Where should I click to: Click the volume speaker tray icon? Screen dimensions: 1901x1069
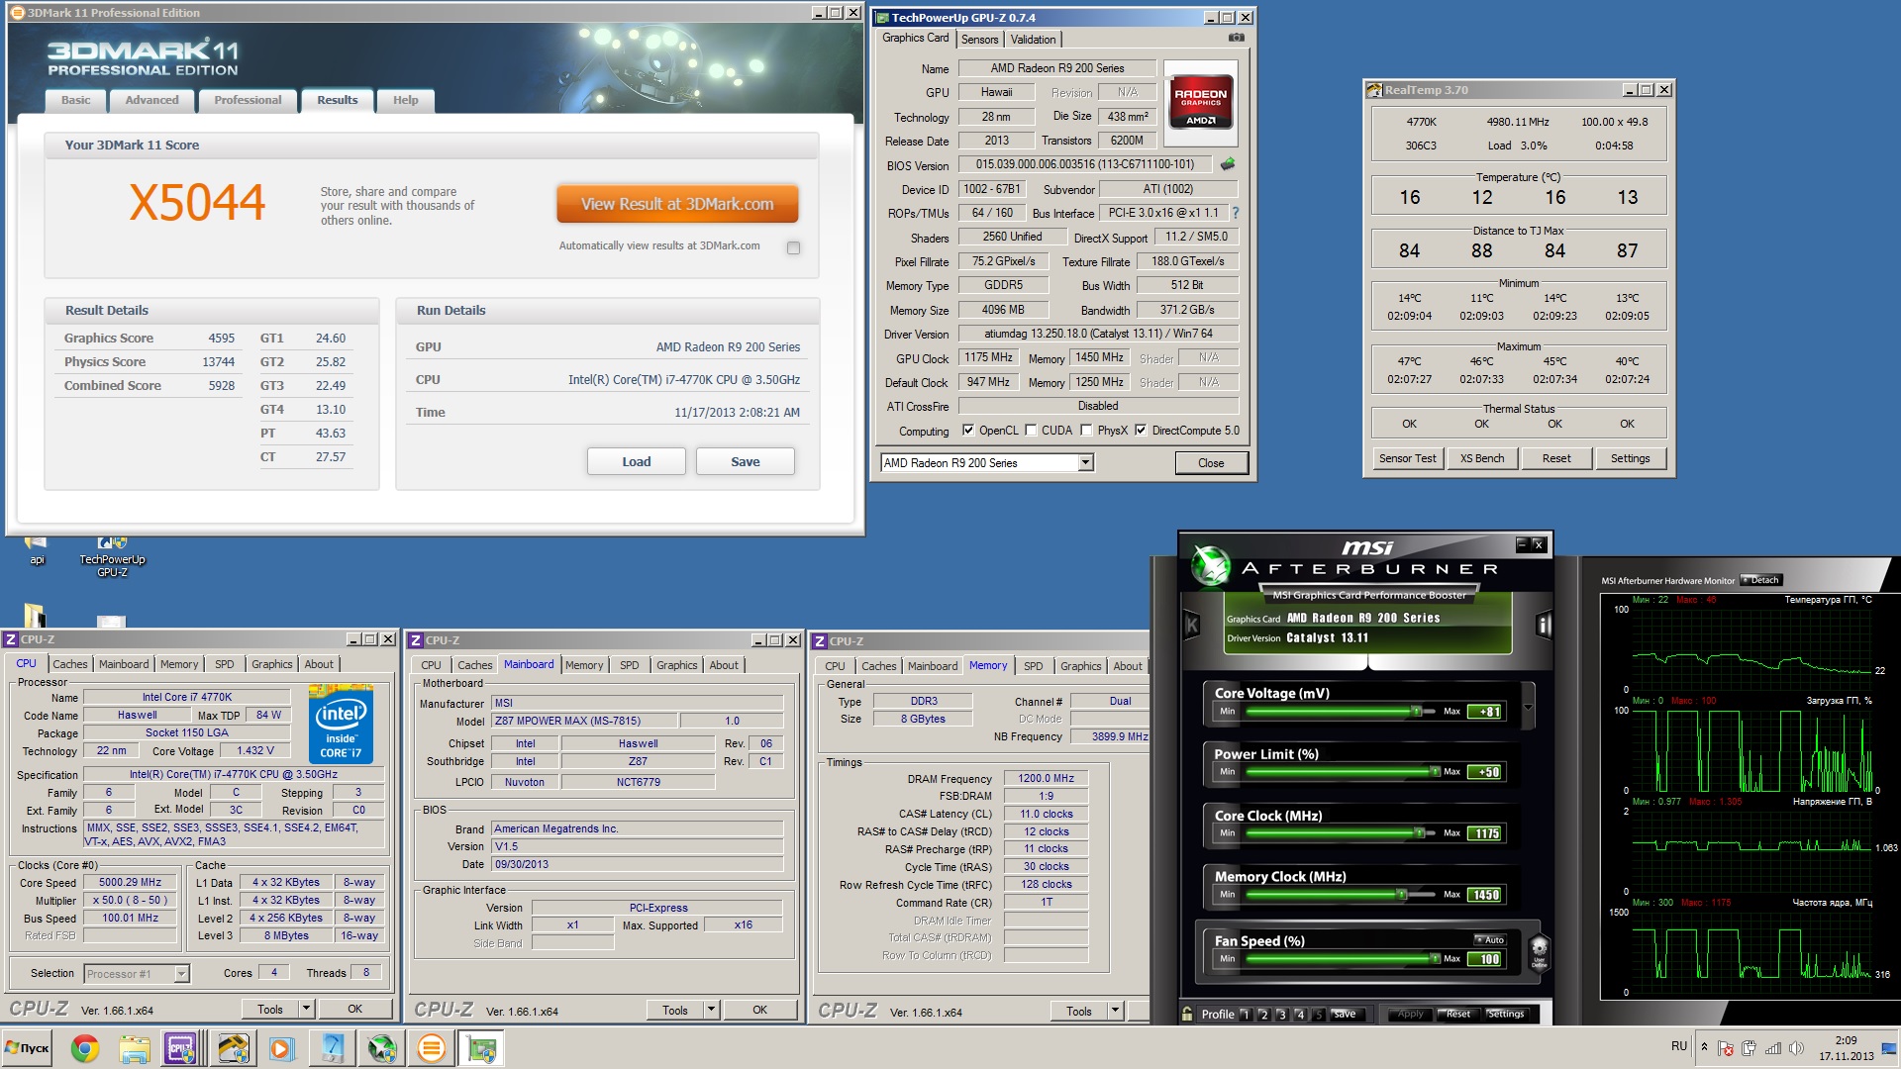pos(1796,1048)
